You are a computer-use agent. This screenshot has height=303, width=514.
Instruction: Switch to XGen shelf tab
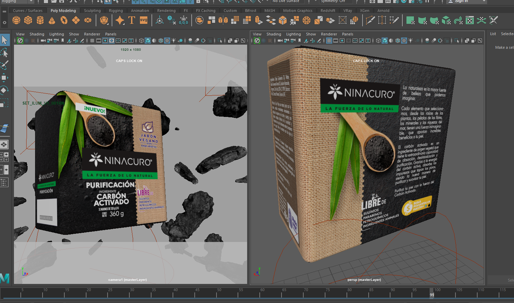coord(365,11)
